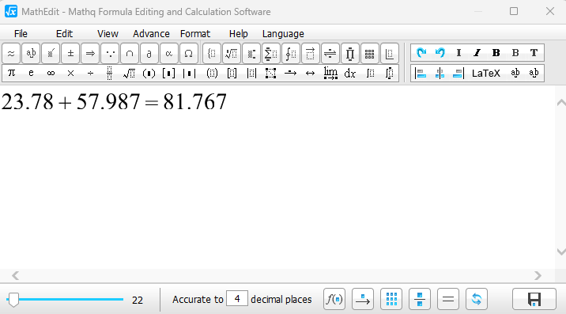Screen dimensions: 566x314
Task: Align the formula to the right
Action: 458,74
